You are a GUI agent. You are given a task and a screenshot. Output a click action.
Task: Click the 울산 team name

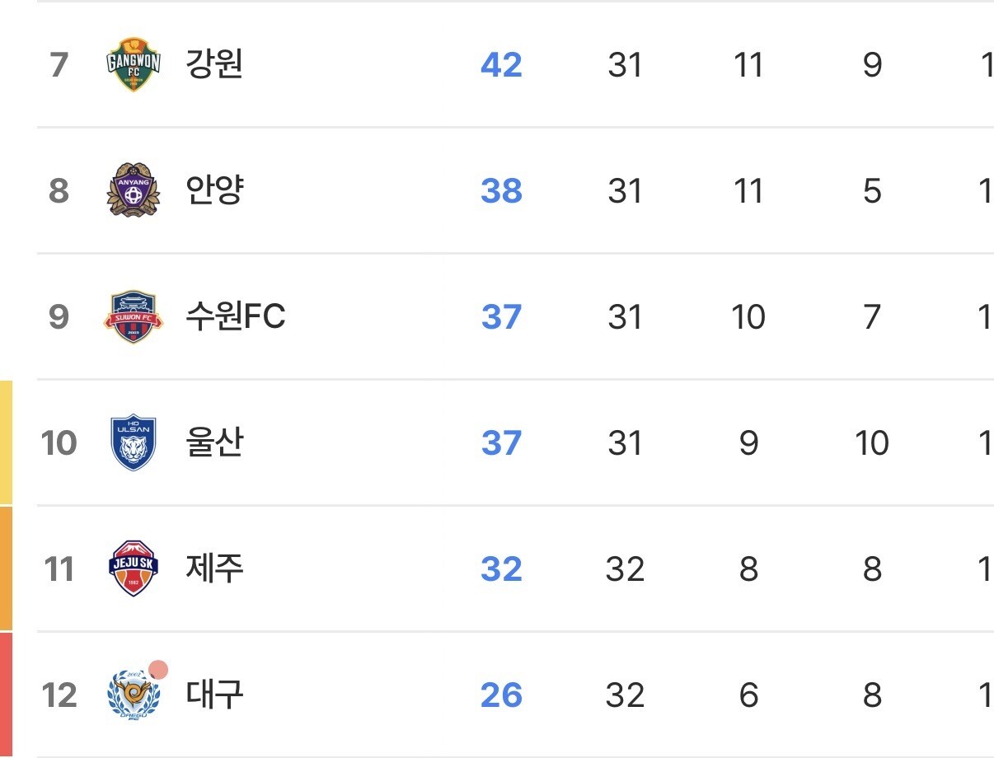pyautogui.click(x=214, y=442)
